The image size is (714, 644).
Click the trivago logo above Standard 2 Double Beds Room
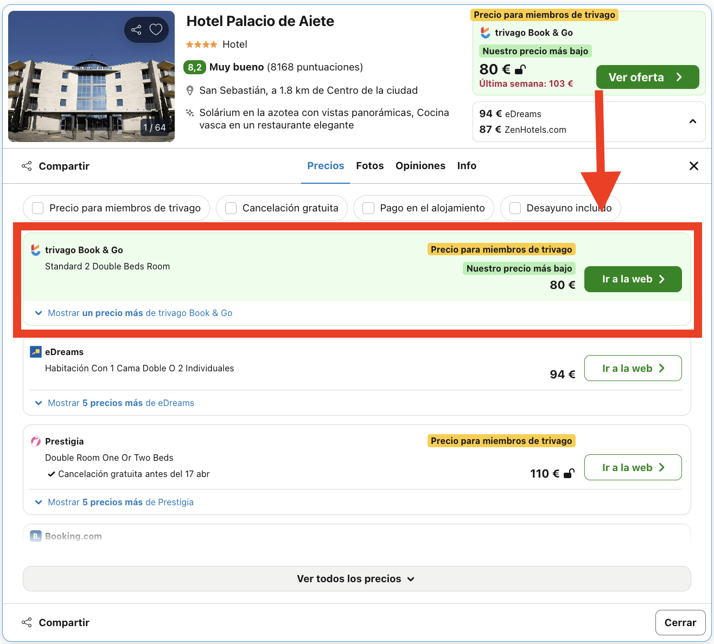pos(36,250)
